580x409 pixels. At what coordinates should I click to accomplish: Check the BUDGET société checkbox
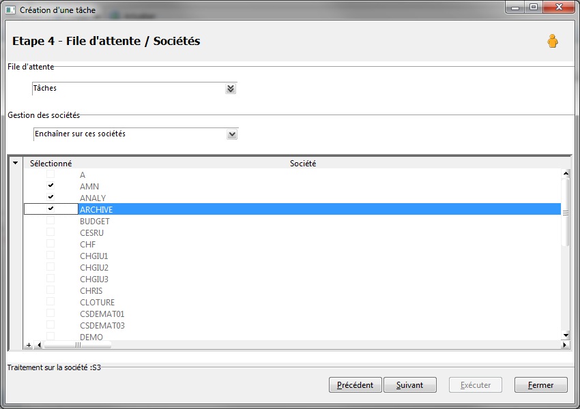50,221
